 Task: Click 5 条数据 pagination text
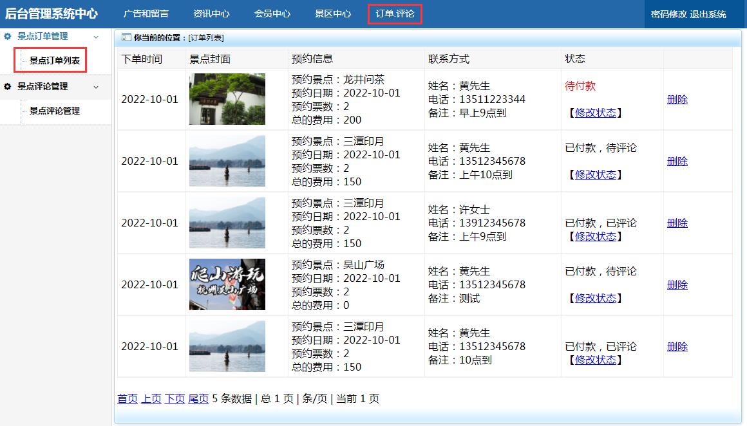tap(232, 399)
